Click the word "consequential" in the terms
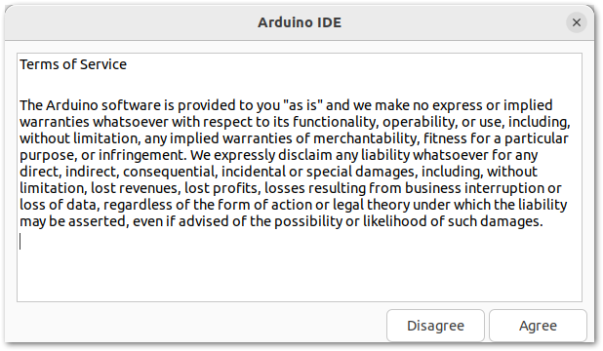603x351 pixels. pyautogui.click(x=171, y=172)
